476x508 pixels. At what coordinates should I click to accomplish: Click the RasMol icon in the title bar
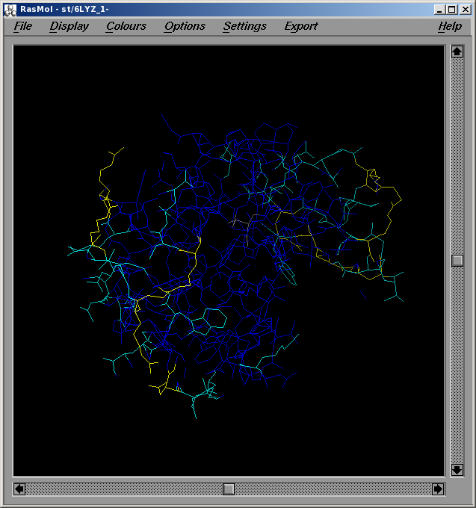point(10,9)
